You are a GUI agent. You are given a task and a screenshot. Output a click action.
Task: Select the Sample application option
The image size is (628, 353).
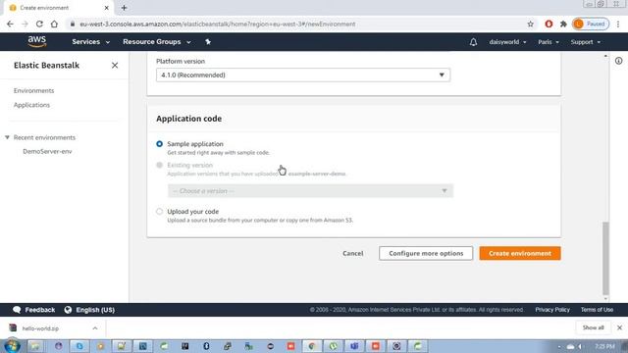tap(159, 144)
